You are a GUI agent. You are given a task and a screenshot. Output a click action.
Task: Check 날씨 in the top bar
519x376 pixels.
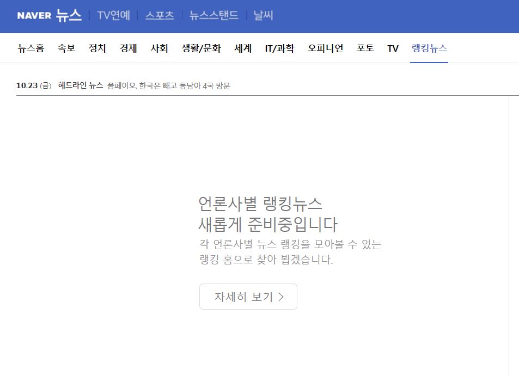(263, 15)
